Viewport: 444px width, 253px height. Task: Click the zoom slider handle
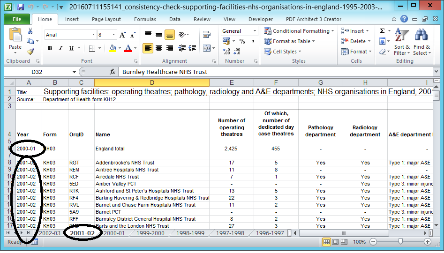[400, 242]
